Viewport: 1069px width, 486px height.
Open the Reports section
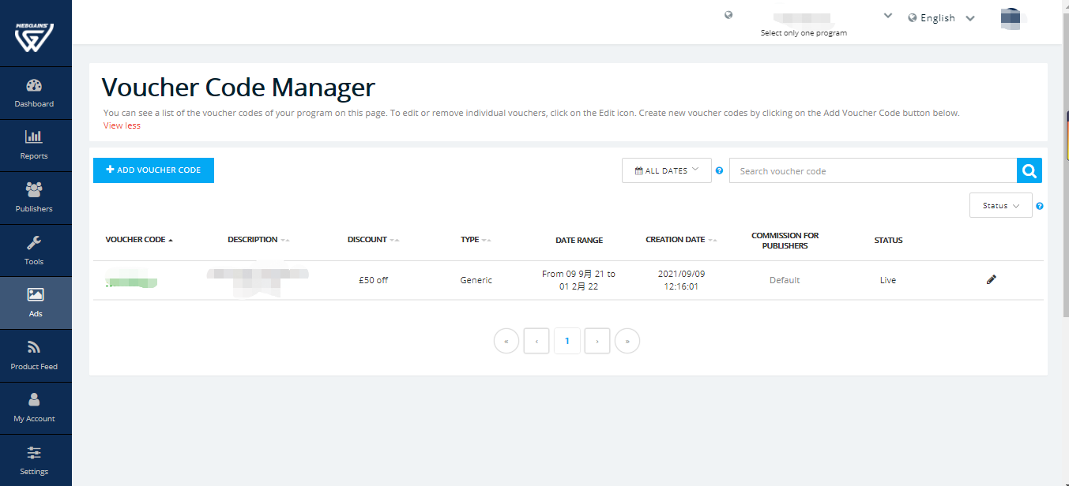click(36, 145)
